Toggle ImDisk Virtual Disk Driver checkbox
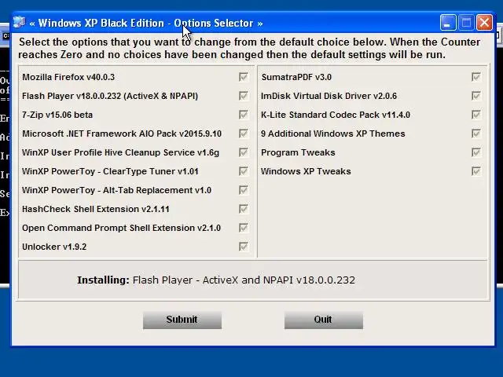503x377 pixels. coord(476,96)
